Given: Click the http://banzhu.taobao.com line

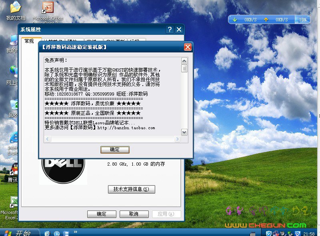Looking at the screenshot, I should (100, 128).
